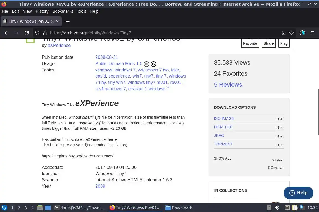Open the File menu

[x=5, y=11]
